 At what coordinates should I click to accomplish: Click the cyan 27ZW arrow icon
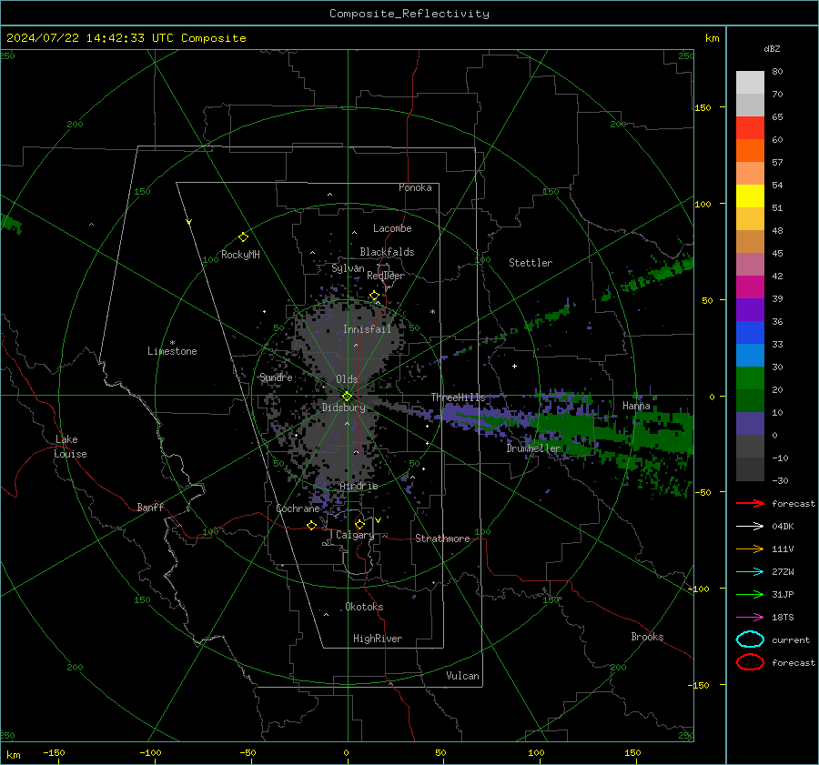750,572
